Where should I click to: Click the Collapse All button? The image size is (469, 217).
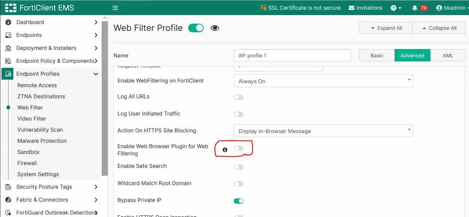pyautogui.click(x=439, y=28)
